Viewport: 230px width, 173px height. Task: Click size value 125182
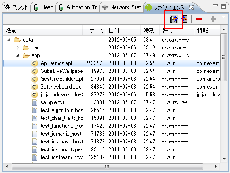[x=97, y=157]
